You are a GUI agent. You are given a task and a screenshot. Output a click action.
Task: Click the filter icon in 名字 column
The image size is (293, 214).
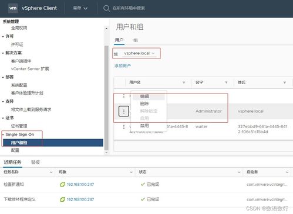tap(226, 82)
